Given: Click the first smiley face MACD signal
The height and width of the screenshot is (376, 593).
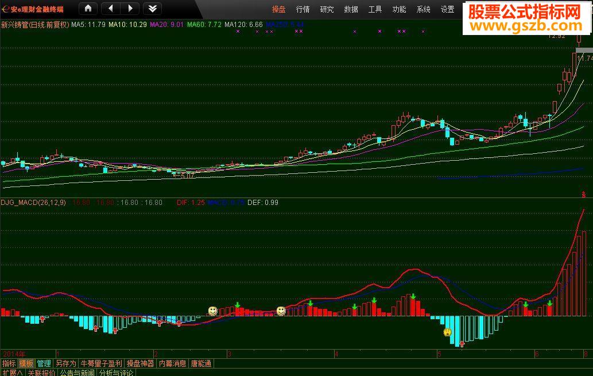Looking at the screenshot, I should pos(213,311).
